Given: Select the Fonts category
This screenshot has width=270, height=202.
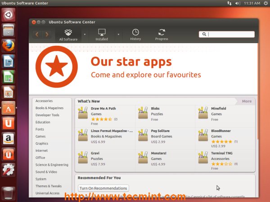Looking at the screenshot, I should point(40,129).
